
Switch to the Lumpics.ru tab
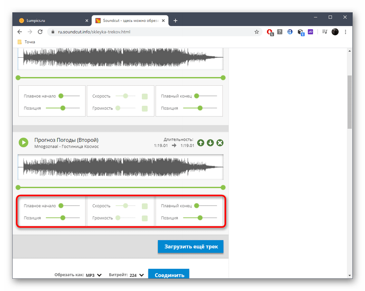[52, 21]
